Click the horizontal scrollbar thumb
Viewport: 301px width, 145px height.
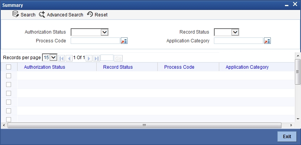coord(144,125)
